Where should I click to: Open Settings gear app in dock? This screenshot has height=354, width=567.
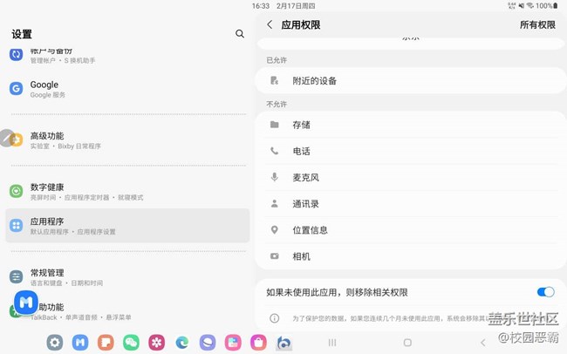[x=55, y=343]
